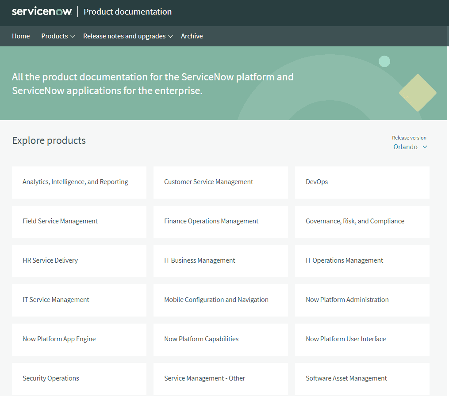Open Field Service Management documentation
Screen dimensions: 449x396
(x=79, y=222)
